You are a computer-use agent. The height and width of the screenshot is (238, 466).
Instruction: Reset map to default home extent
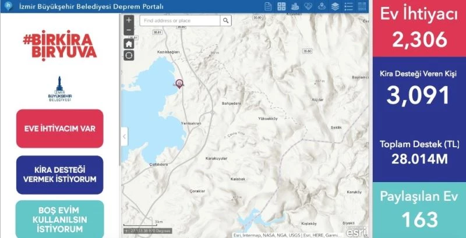[129, 44]
